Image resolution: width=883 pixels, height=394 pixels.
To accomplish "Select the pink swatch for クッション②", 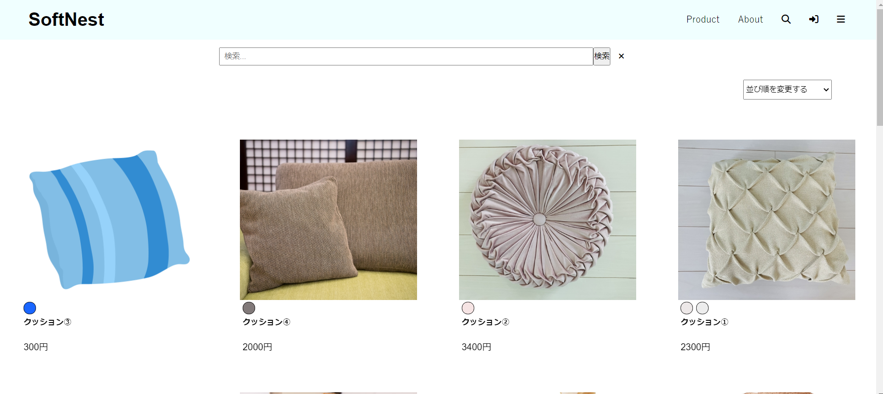I will (x=468, y=308).
